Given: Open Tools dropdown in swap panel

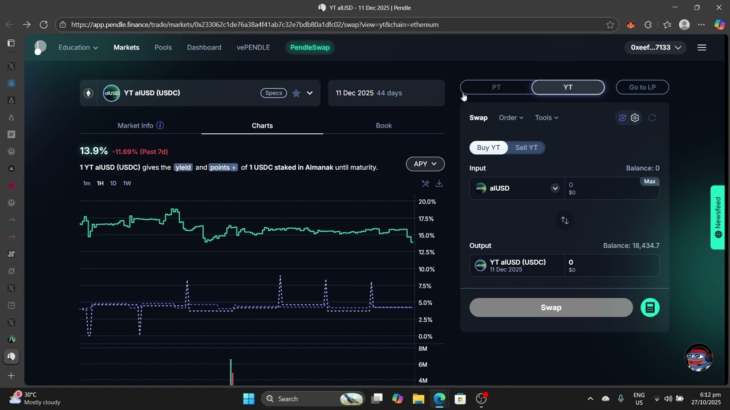Looking at the screenshot, I should pyautogui.click(x=546, y=118).
